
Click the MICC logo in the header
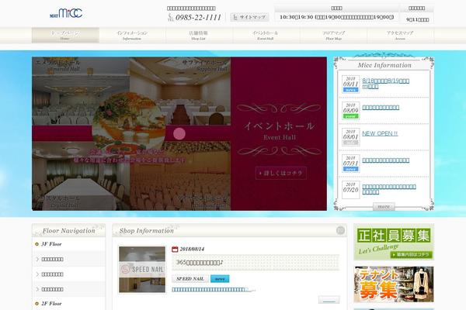[66, 13]
